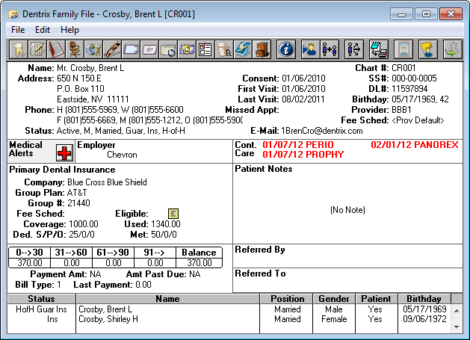This screenshot has width=470, height=340.
Task: Click the email @ envelope toolbar icon
Action: click(x=187, y=49)
